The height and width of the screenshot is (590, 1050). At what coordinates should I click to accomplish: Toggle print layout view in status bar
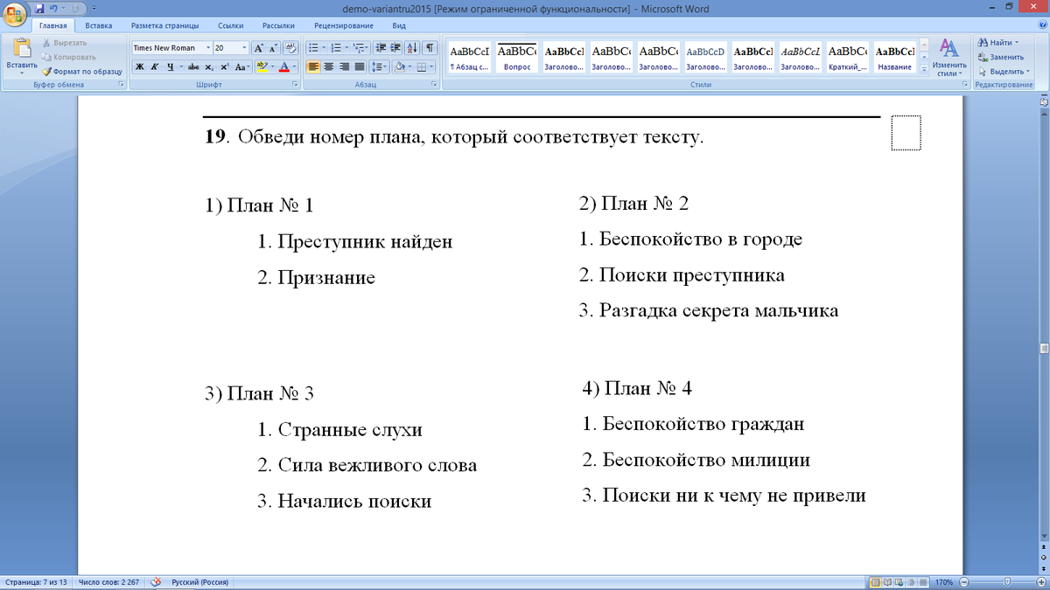(877, 582)
